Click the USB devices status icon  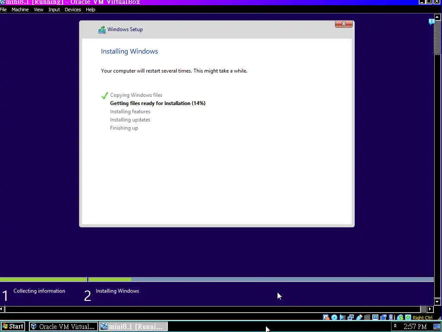(359, 317)
